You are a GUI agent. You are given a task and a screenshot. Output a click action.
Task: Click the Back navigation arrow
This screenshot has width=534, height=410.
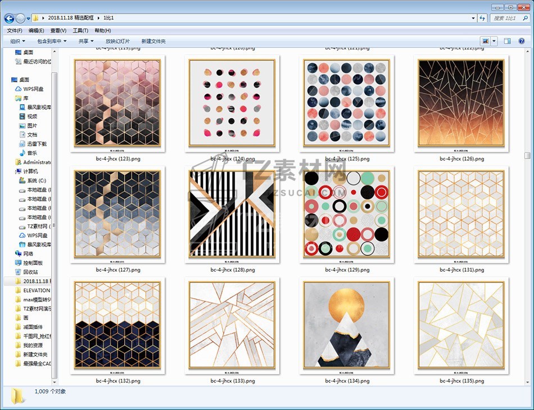click(10, 19)
